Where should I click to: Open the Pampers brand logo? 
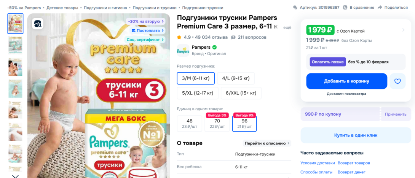[x=183, y=50]
